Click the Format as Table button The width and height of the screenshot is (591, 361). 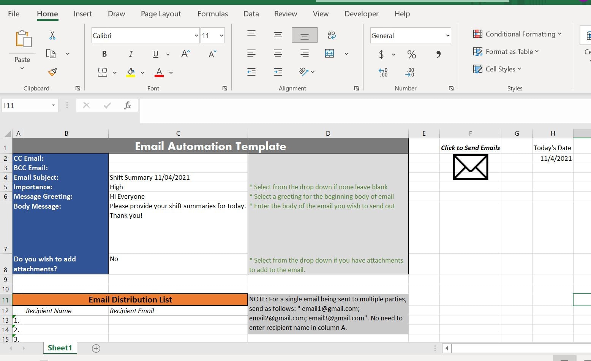(506, 51)
